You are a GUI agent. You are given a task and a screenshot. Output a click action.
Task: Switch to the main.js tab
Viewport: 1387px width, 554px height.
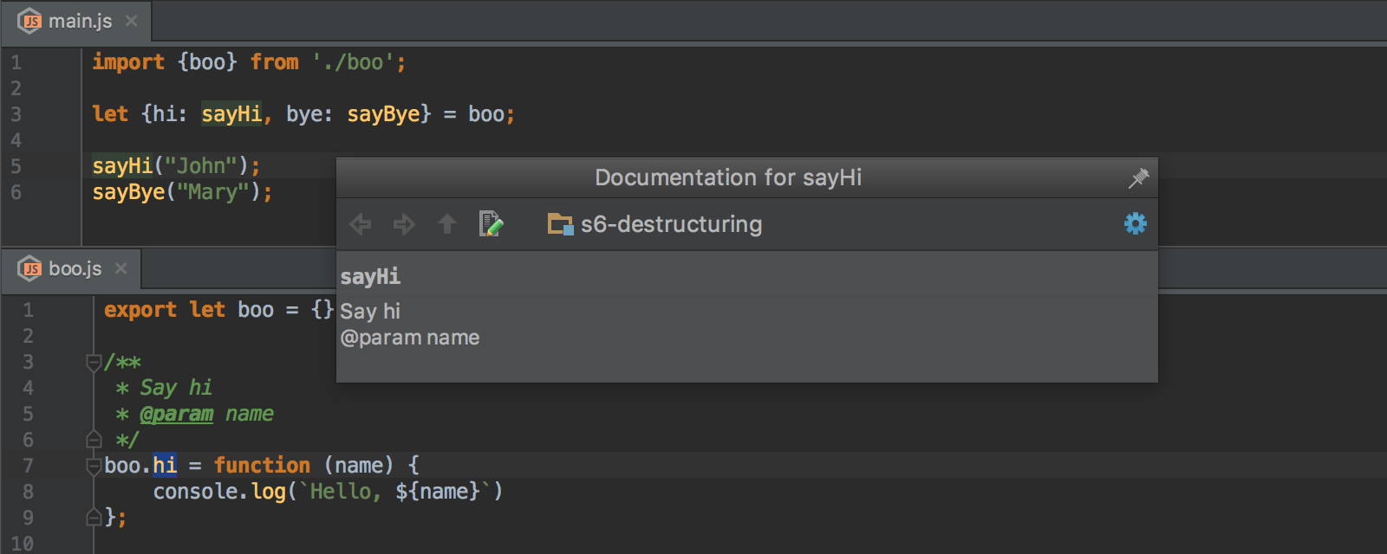click(80, 22)
